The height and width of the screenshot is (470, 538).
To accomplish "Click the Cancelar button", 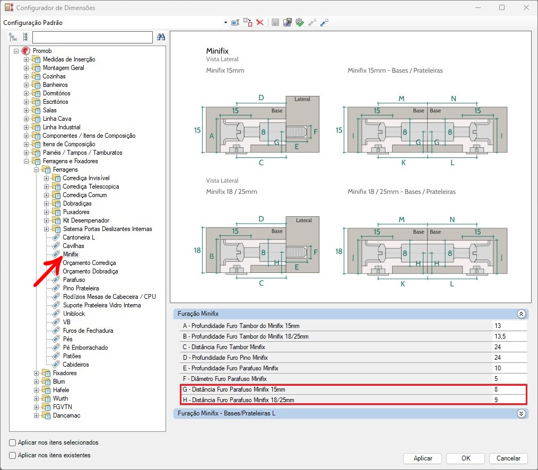I will [508, 458].
